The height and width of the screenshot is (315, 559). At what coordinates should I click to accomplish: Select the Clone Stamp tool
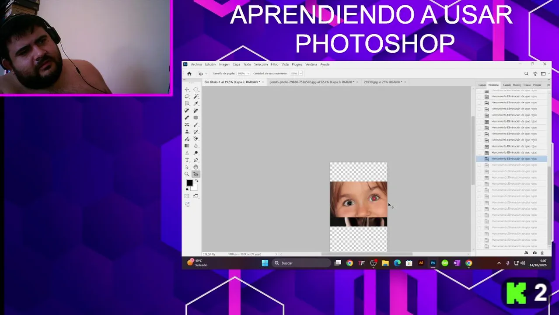[x=187, y=131]
